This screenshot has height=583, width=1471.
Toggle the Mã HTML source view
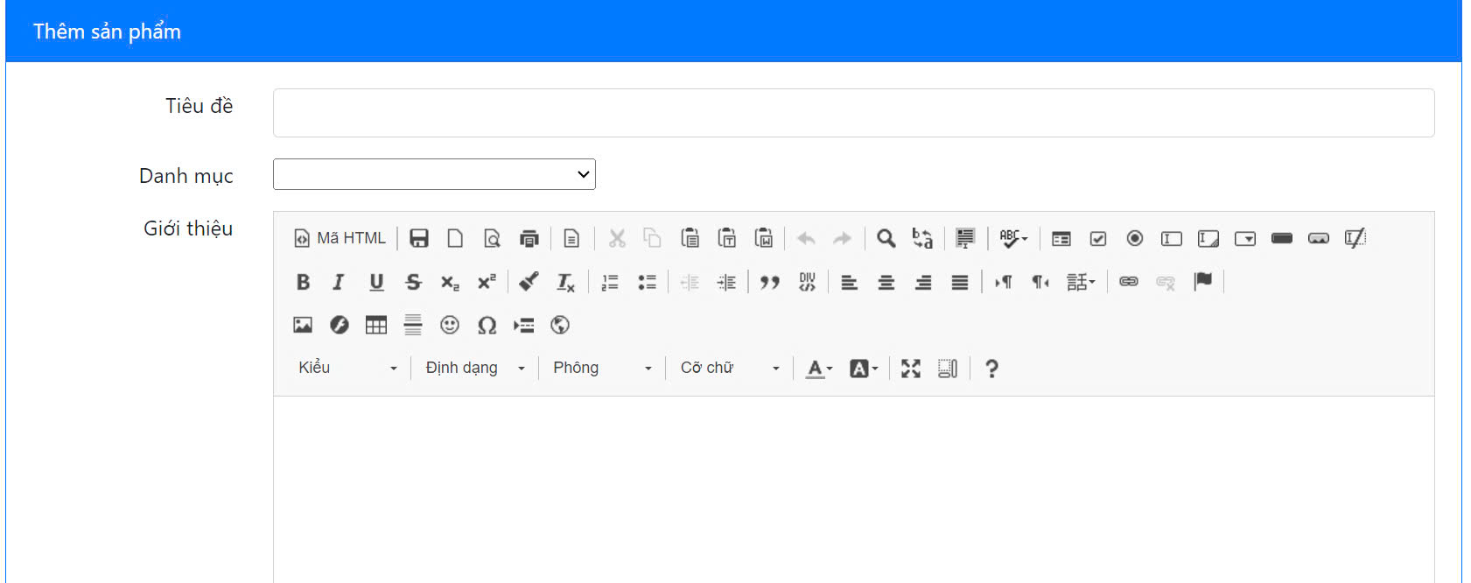[340, 238]
